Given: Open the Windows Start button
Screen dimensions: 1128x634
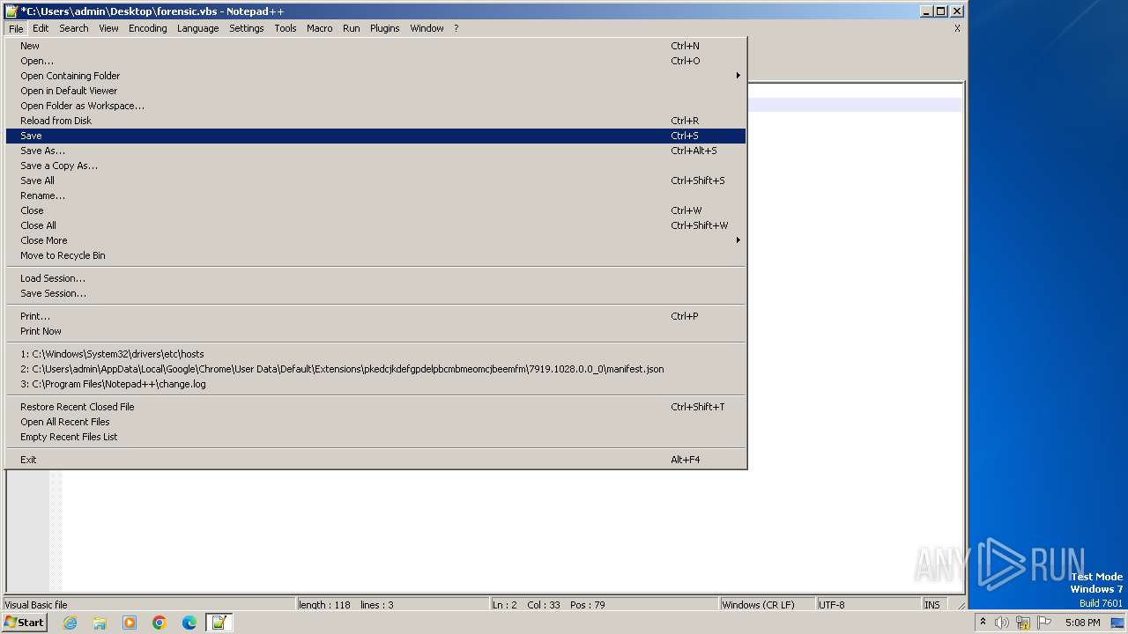Looking at the screenshot, I should pos(24,623).
